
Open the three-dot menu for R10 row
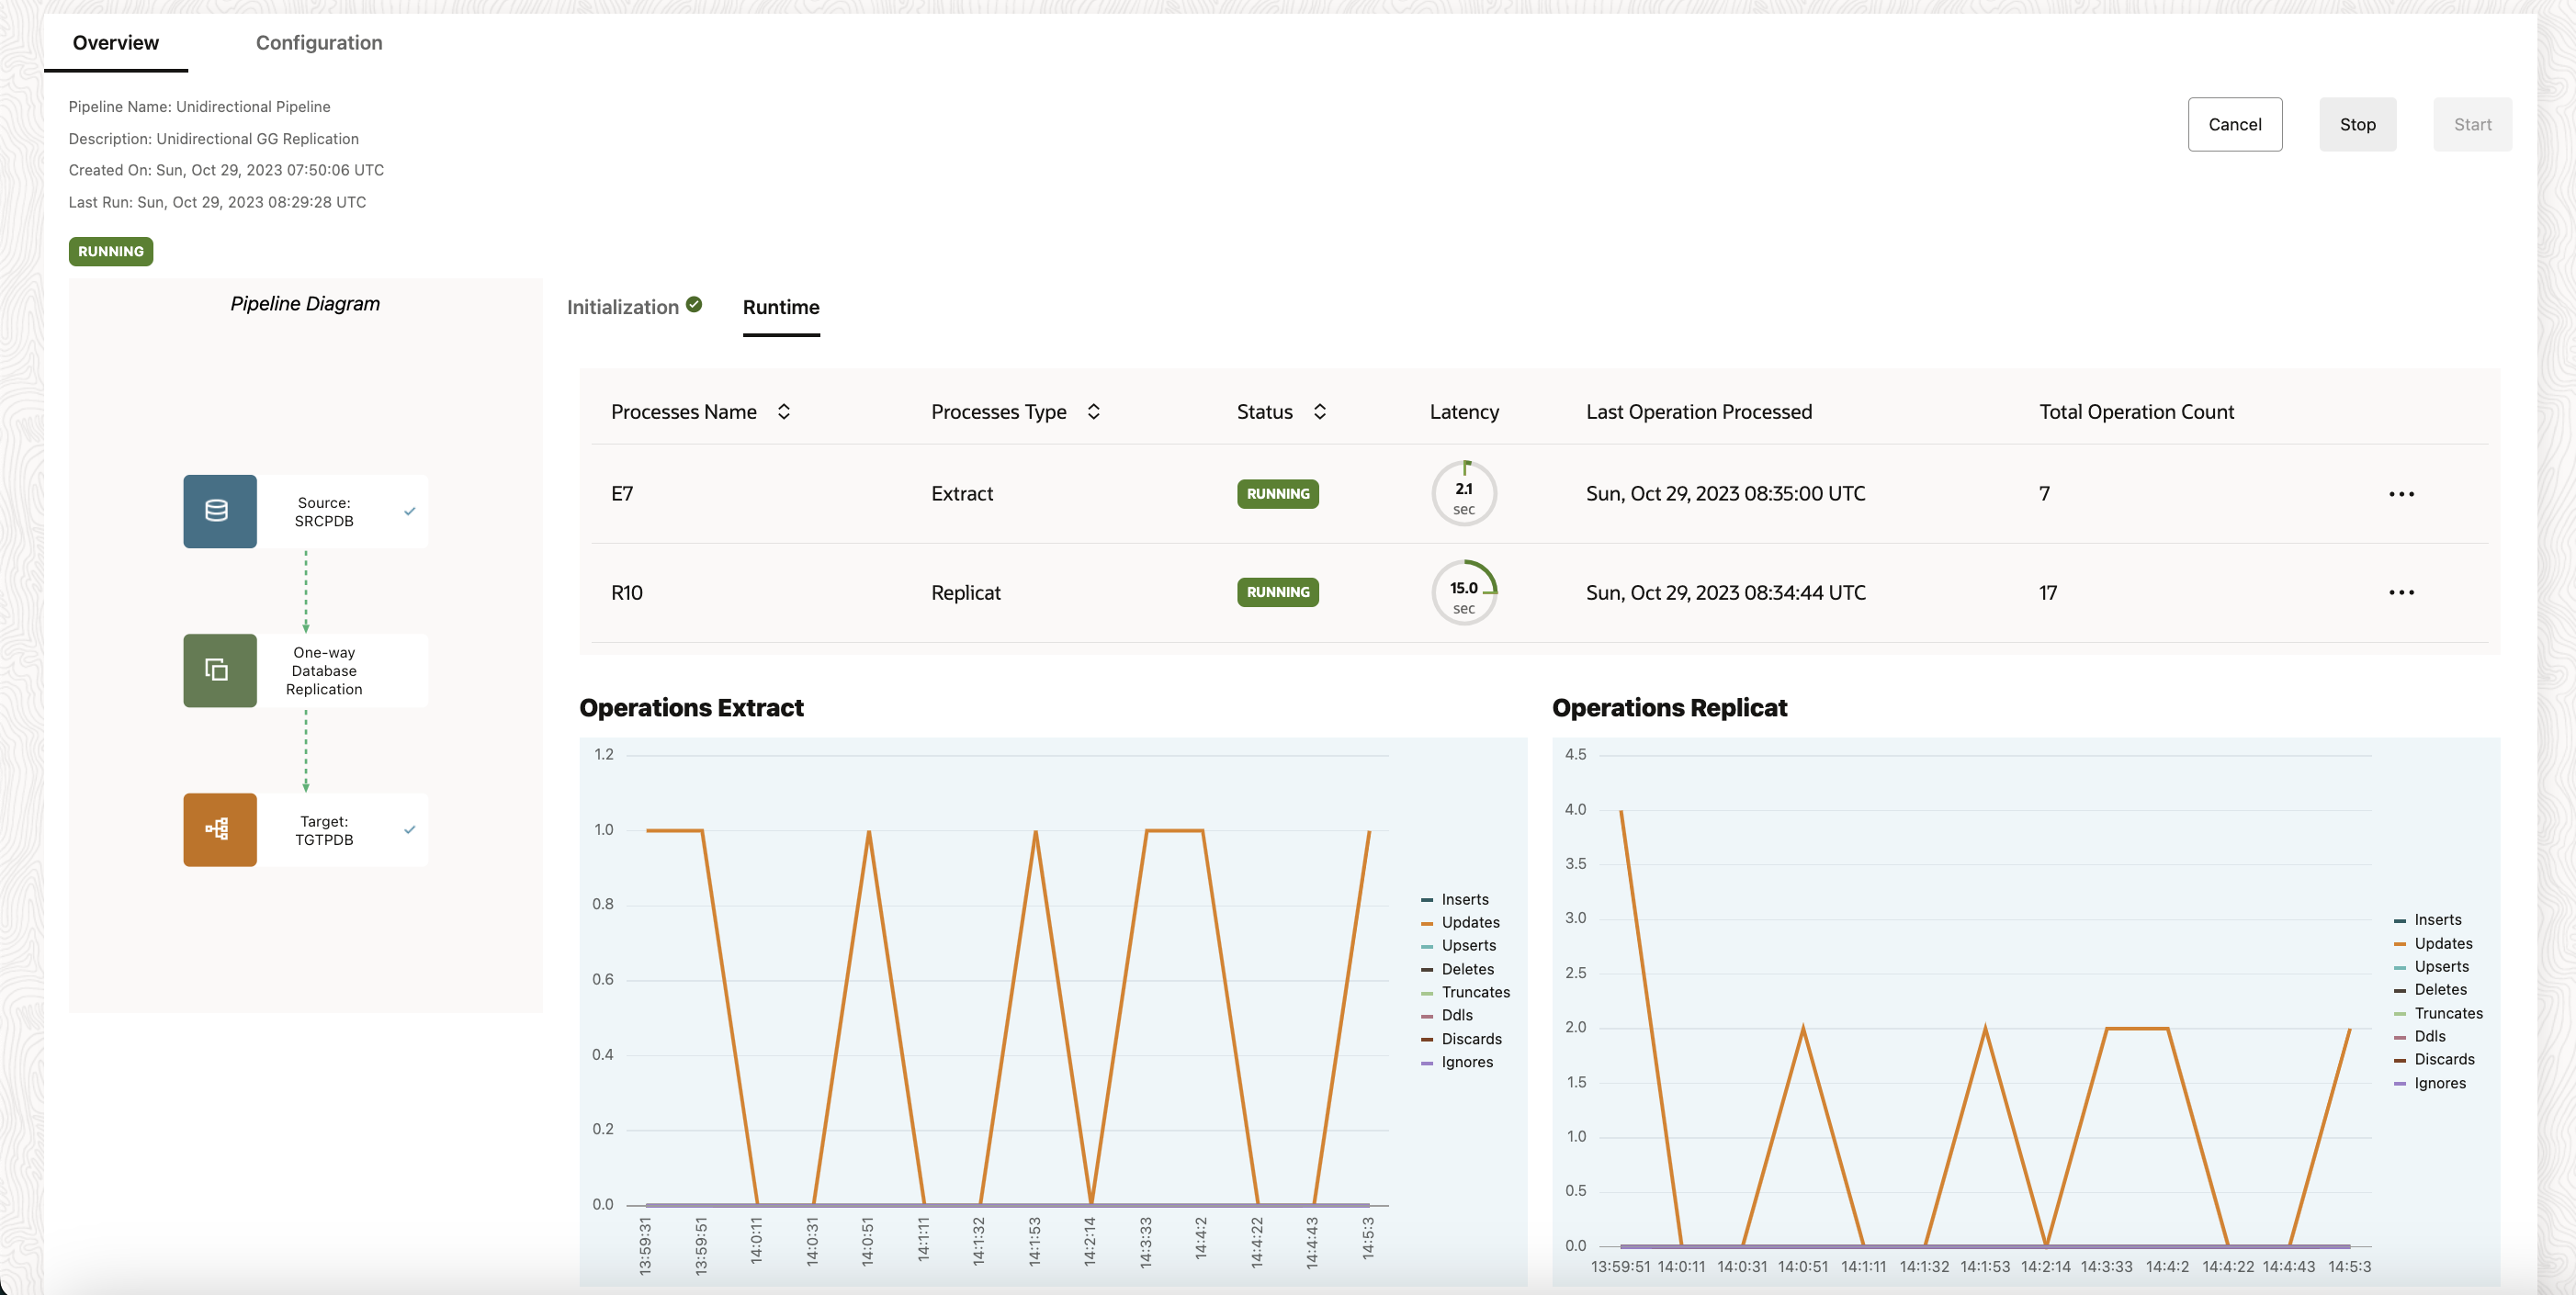(2401, 592)
